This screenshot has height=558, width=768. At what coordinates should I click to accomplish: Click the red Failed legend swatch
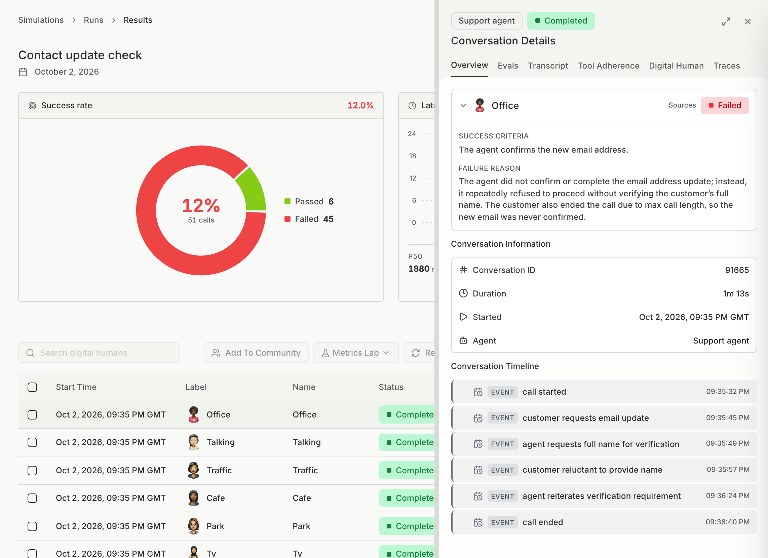pos(287,219)
